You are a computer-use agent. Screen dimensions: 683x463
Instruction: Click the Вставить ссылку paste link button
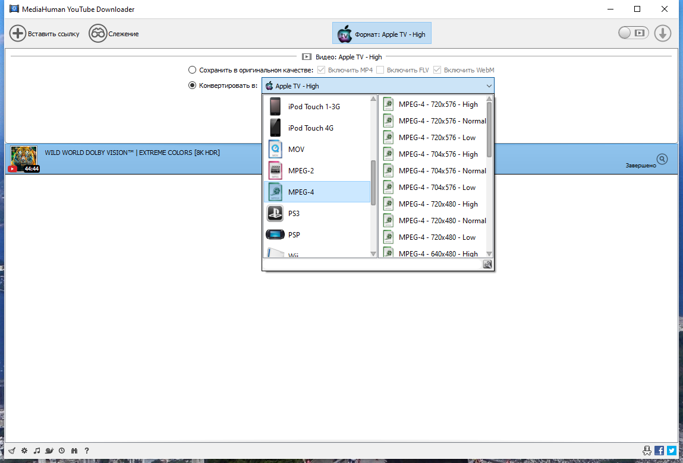coord(45,33)
